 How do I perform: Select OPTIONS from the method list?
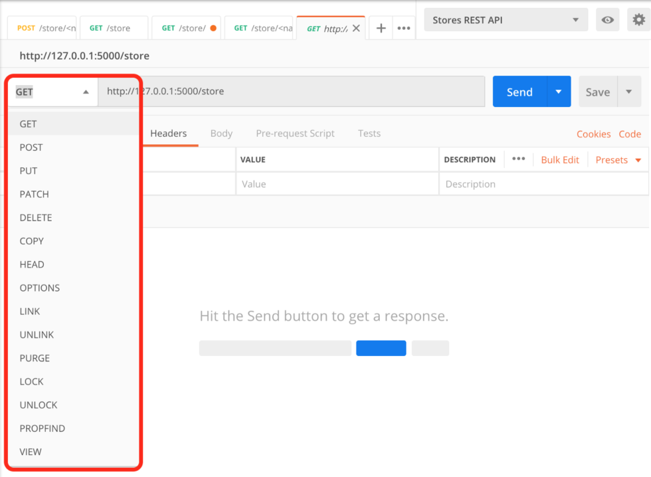[40, 288]
